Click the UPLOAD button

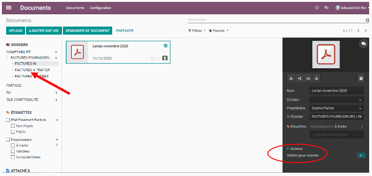(16, 31)
